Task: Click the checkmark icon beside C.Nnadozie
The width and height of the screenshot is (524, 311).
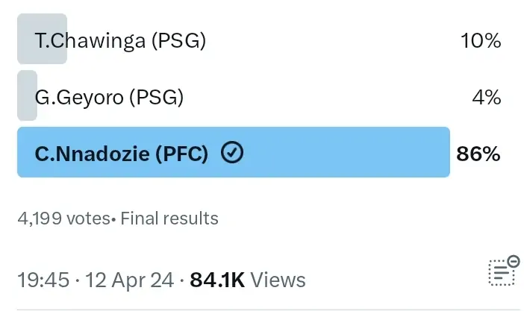Action: click(233, 154)
